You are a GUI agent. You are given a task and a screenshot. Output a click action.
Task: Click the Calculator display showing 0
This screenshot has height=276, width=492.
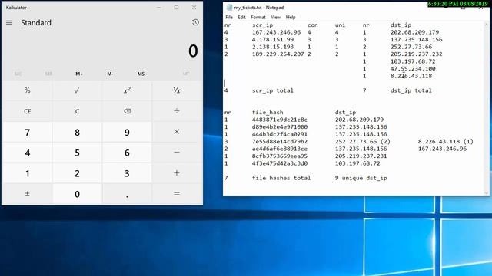pyautogui.click(x=193, y=51)
